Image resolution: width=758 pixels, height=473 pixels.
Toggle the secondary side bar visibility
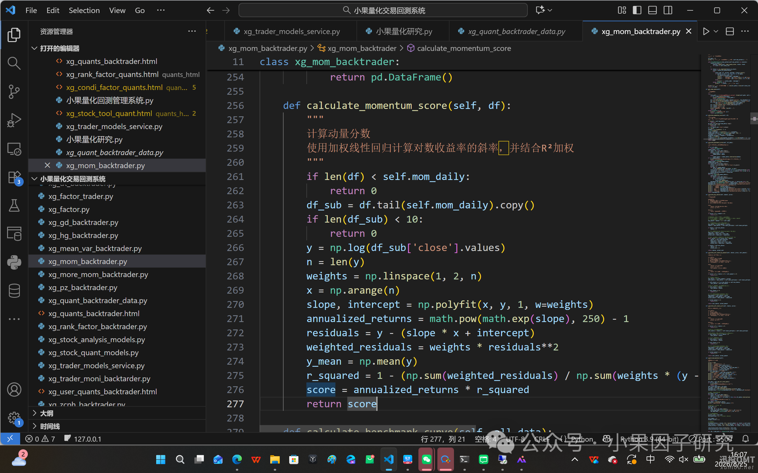668,10
